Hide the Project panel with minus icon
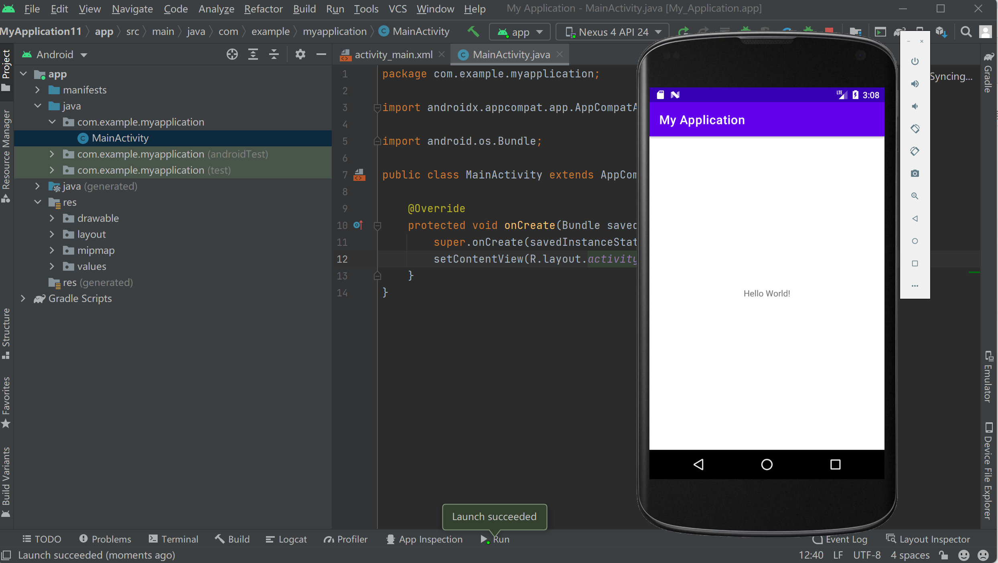The image size is (998, 563). pos(321,54)
